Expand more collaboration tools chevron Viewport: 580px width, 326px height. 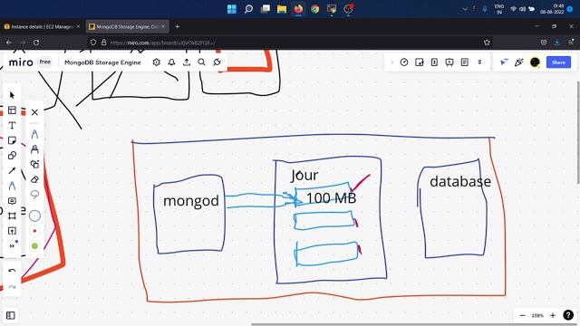point(479,62)
